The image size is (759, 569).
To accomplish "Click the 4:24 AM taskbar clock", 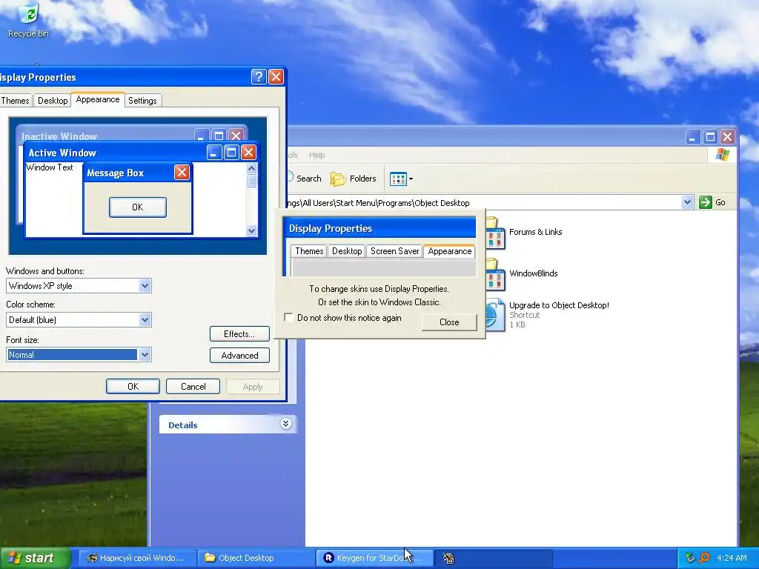I will coord(732,558).
